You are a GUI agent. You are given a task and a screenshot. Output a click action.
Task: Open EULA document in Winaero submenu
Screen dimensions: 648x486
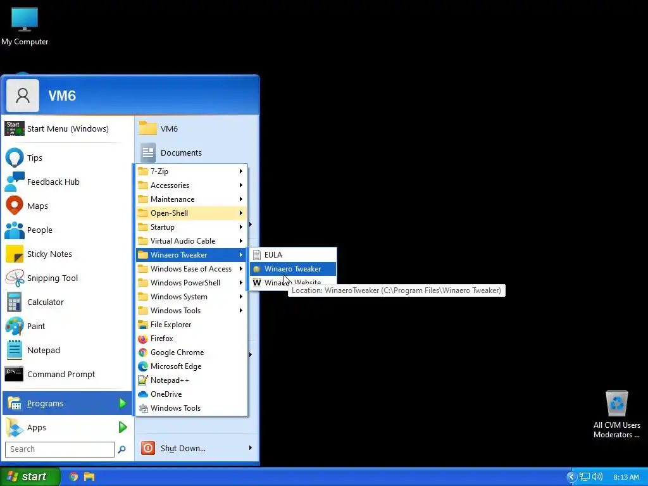click(x=293, y=255)
